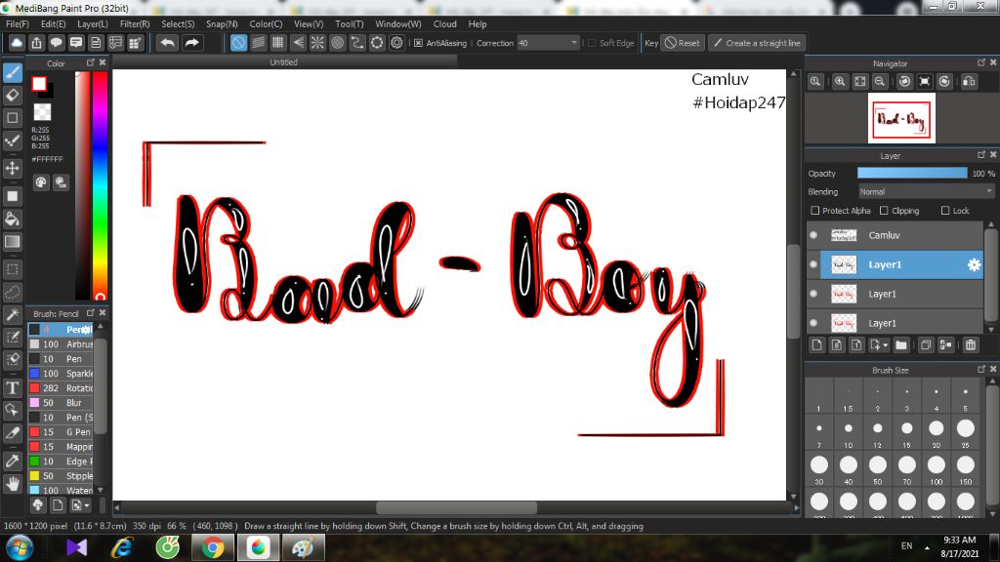1000x562 pixels.
Task: Select the Airbrush brush in list
Action: pos(62,344)
